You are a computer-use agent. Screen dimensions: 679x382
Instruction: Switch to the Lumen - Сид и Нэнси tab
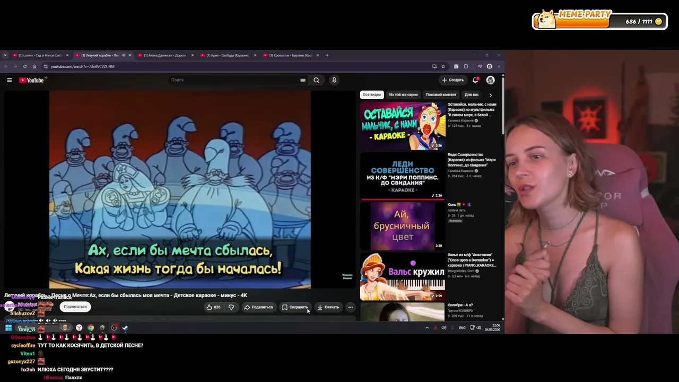tap(41, 55)
